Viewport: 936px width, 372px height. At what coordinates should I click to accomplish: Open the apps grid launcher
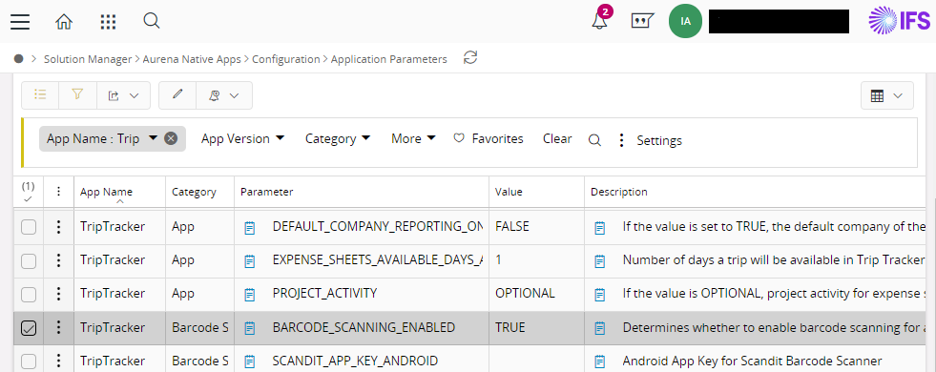tap(108, 22)
